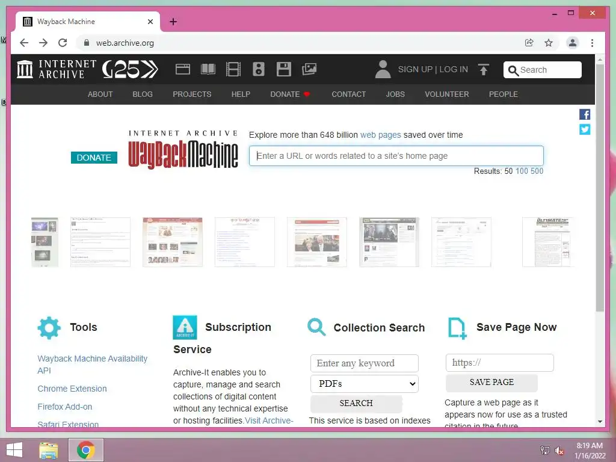The width and height of the screenshot is (616, 462).
Task: Share page on Twitter
Action: (x=585, y=129)
